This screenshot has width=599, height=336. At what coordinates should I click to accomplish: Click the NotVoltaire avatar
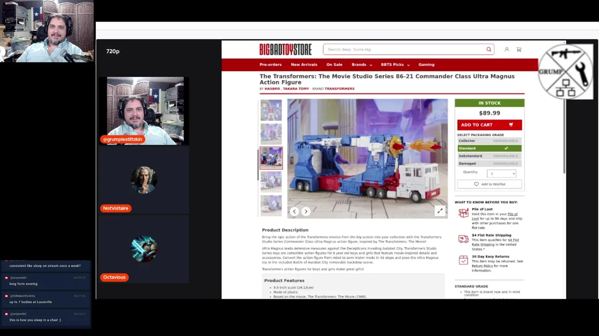coord(144,180)
